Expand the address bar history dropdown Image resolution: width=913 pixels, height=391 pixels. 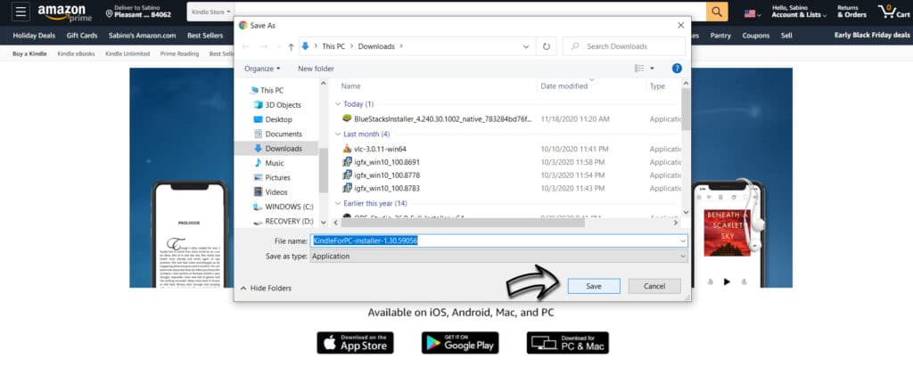(x=526, y=46)
